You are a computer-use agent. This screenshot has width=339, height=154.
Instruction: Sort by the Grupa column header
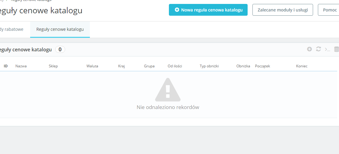pyautogui.click(x=149, y=66)
